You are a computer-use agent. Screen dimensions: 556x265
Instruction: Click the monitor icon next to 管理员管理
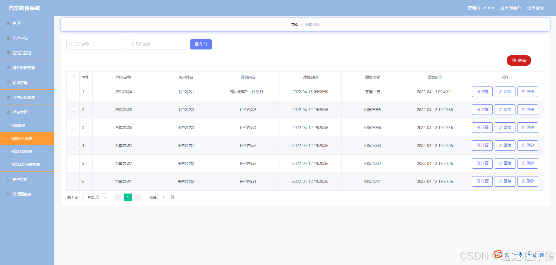click(8, 53)
